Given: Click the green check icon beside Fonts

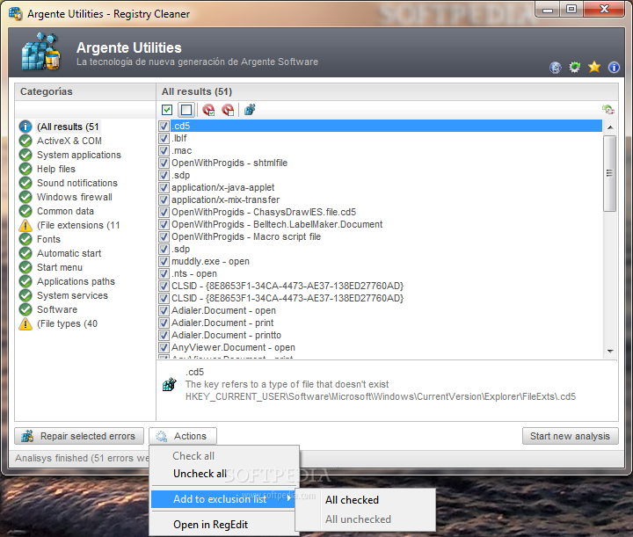Looking at the screenshot, I should tap(25, 239).
